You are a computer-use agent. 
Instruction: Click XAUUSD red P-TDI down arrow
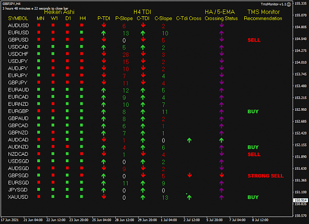pyautogui.click(x=104, y=197)
